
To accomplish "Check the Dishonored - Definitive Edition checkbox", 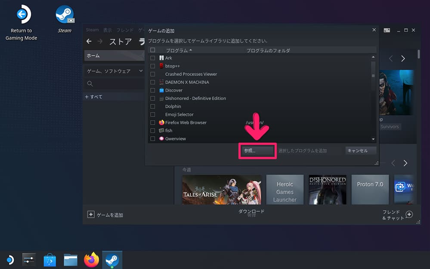I will 153,98.
